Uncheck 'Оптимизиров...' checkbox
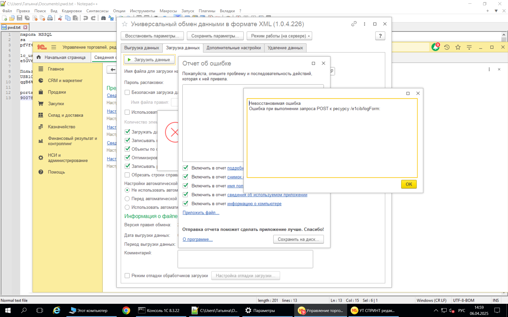Viewport: 508px width, 317px height. click(127, 158)
